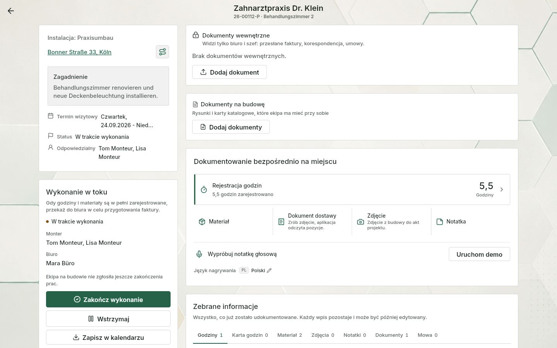Click 'Brak dokumentów wewnętrznych.' text
The height and width of the screenshot is (348, 557).
[x=239, y=56]
